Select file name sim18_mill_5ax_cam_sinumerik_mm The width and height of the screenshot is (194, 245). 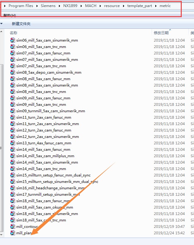tap(47, 213)
